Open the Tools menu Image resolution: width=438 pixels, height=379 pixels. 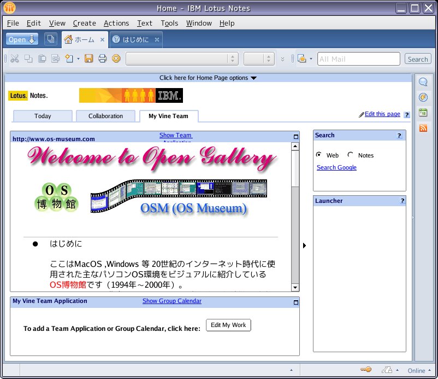[169, 23]
